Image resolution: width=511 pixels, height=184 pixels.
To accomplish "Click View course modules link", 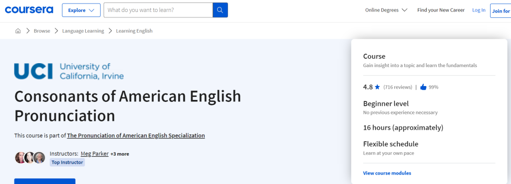I will (387, 173).
